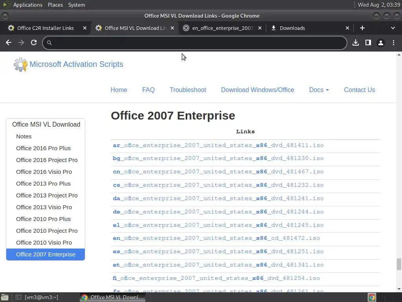Go back with the browser back arrow
This screenshot has height=302, width=402.
9,42
